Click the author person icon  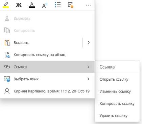coord(7,91)
